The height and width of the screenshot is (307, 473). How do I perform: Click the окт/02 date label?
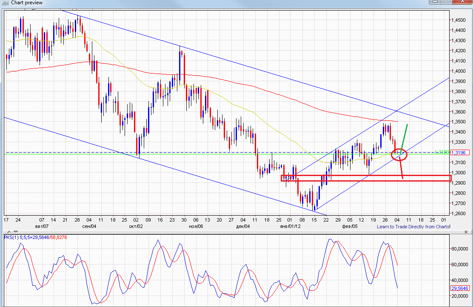click(x=136, y=226)
